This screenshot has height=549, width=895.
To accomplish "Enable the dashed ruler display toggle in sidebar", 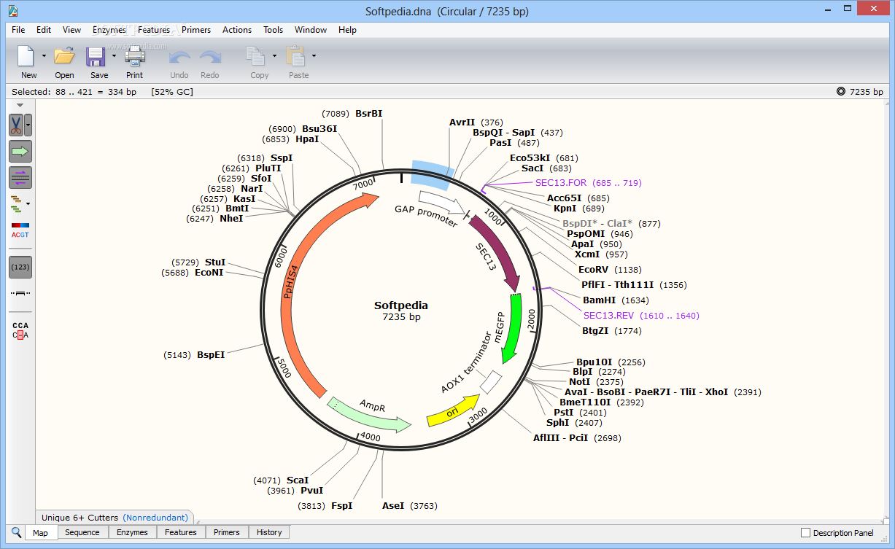I will coord(20,292).
